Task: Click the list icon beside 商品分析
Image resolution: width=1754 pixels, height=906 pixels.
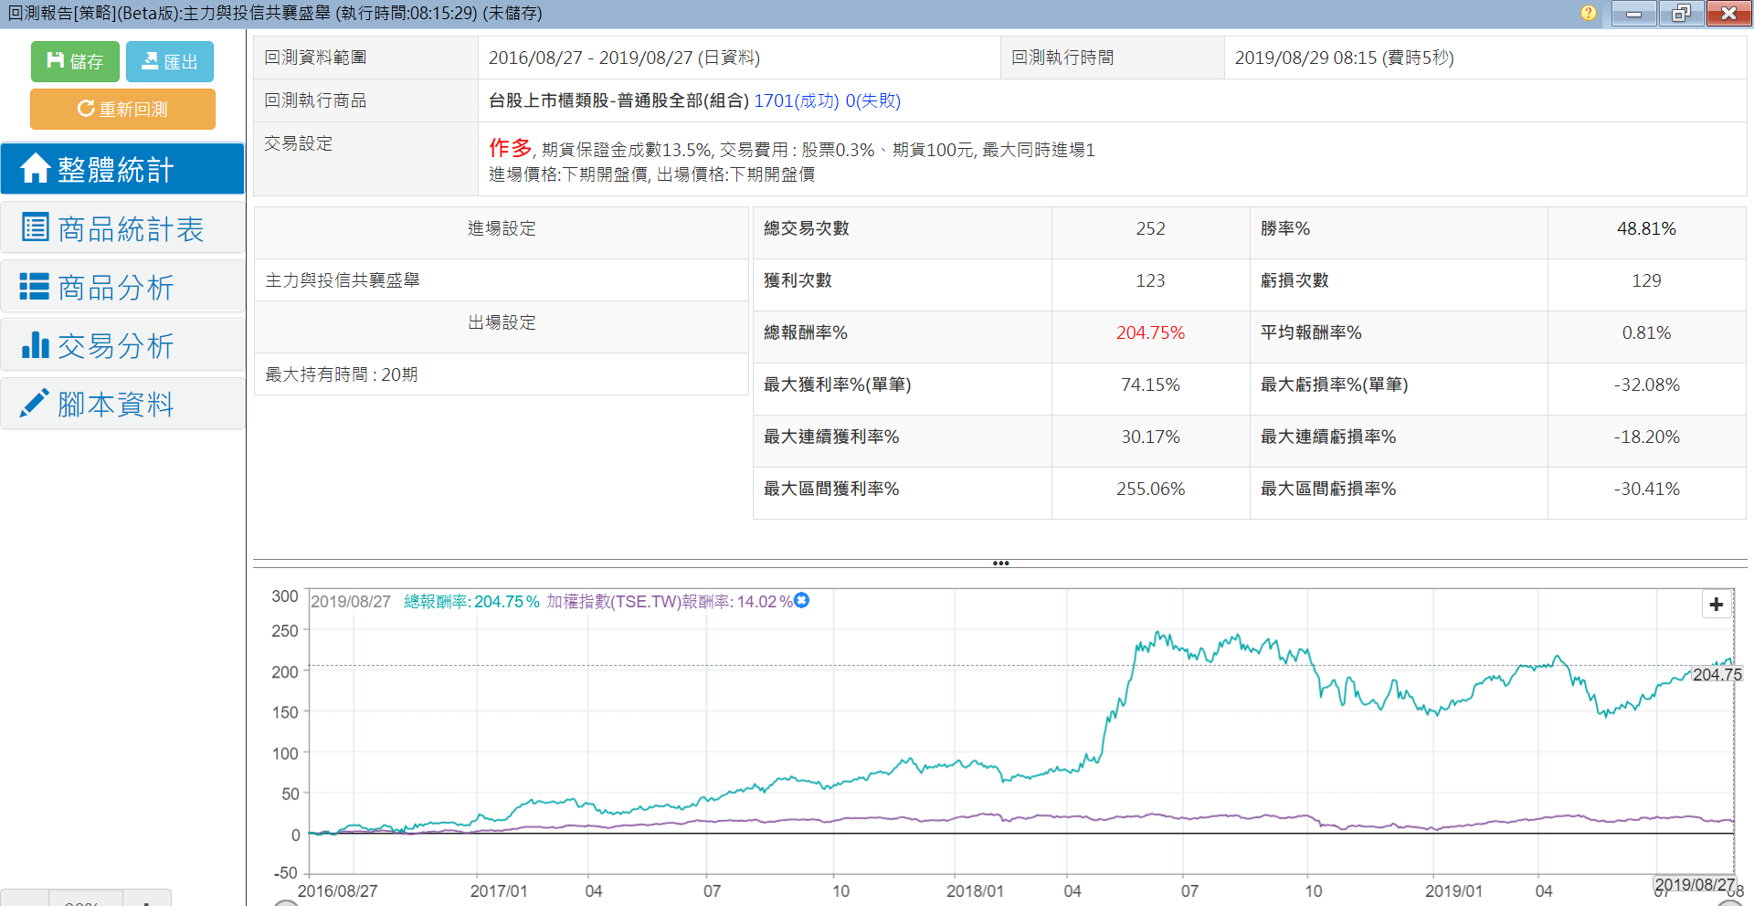Action: (35, 287)
